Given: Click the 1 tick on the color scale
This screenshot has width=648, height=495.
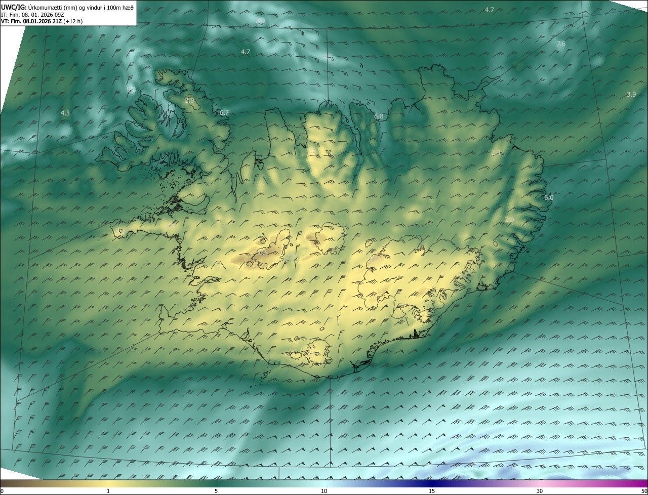Looking at the screenshot, I should pos(108,491).
